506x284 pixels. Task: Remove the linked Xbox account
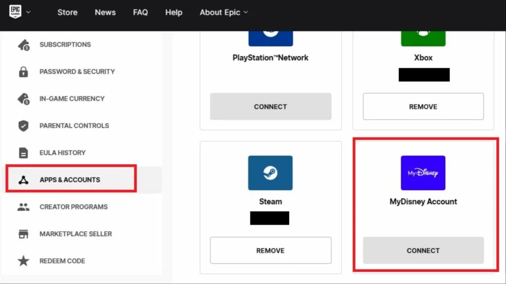(x=423, y=106)
